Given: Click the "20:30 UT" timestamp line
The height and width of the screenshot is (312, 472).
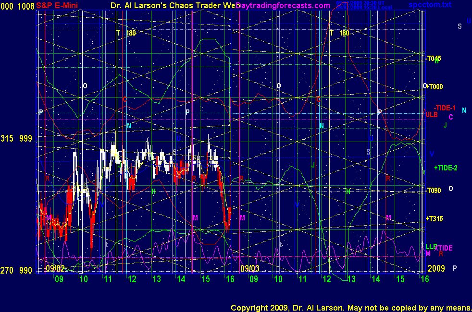Looking at the screenshot, I should click(360, 3).
